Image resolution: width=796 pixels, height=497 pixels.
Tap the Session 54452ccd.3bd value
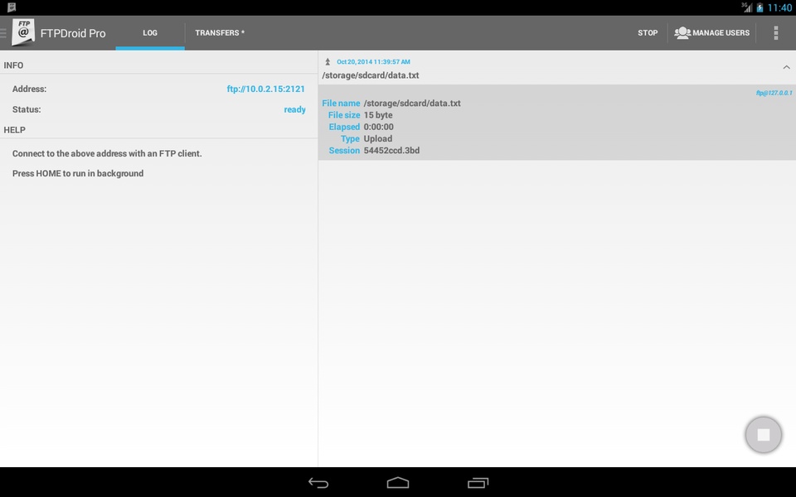391,151
